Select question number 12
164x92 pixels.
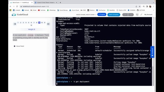31,25
